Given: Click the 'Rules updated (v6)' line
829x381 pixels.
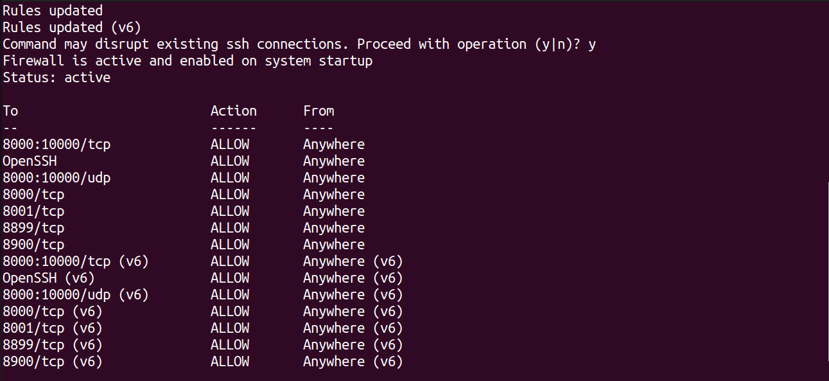Looking at the screenshot, I should pyautogui.click(x=72, y=28).
